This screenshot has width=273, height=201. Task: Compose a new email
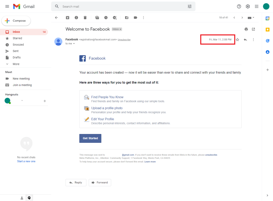point(16,21)
